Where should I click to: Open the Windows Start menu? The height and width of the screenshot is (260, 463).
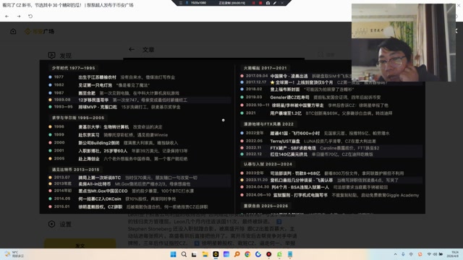pyautogui.click(x=174, y=254)
